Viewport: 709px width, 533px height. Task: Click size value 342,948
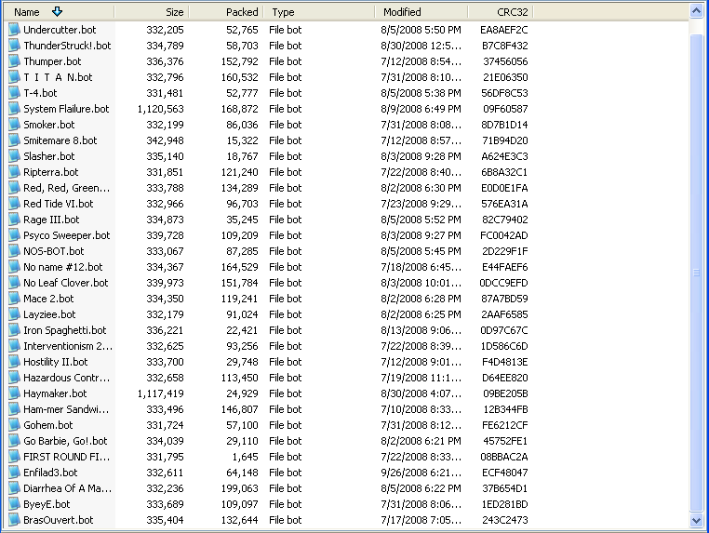coord(165,140)
